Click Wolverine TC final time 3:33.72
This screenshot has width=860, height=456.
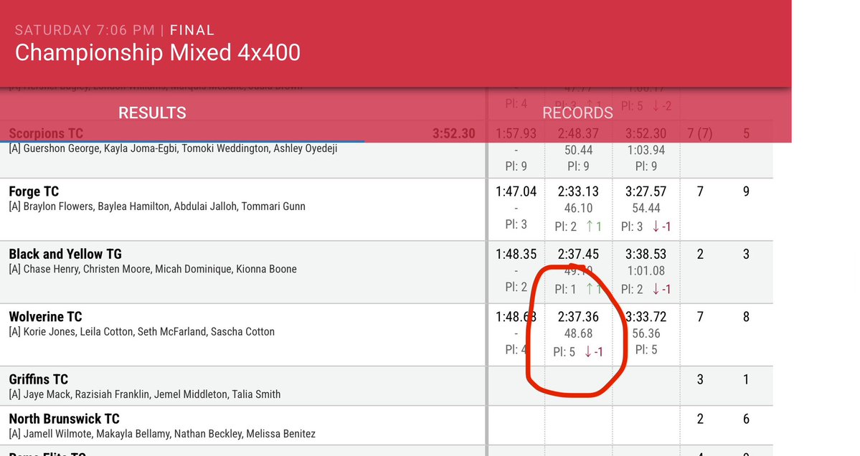point(646,316)
